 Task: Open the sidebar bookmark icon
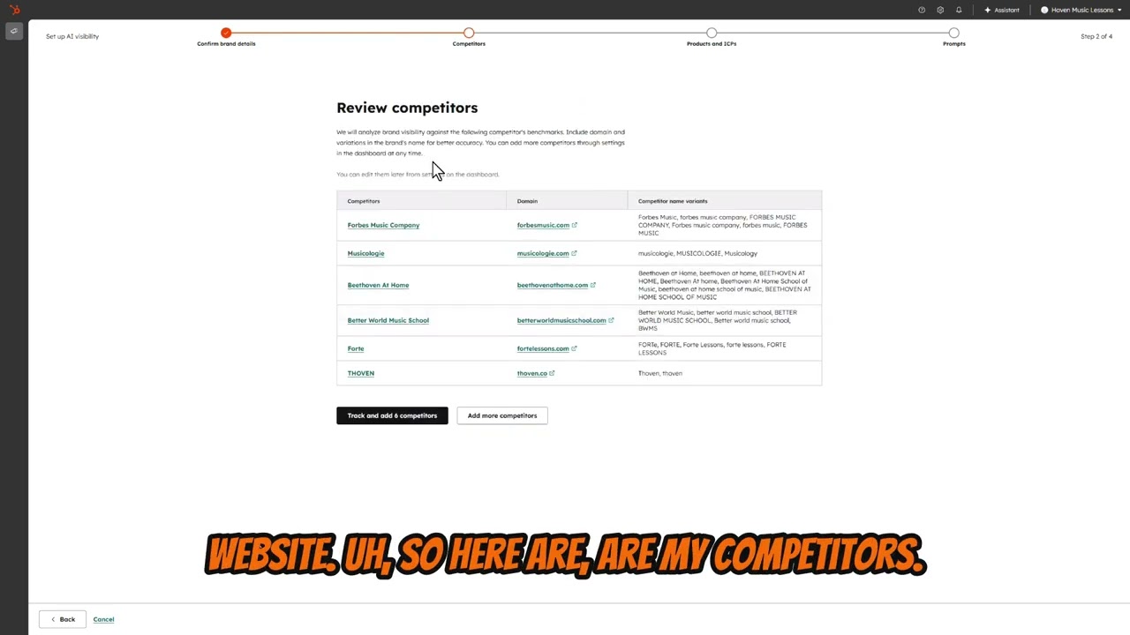tap(14, 31)
